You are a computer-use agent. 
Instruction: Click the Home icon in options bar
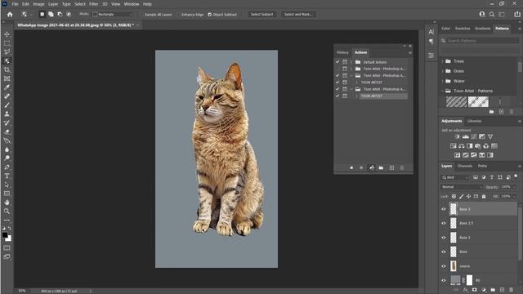pyautogui.click(x=10, y=15)
